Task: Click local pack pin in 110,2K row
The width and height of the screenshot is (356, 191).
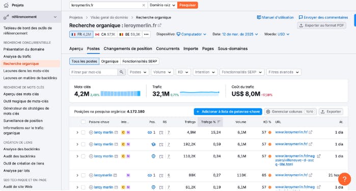Action: [x=153, y=156]
